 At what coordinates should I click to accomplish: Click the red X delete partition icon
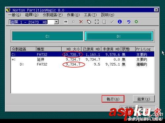point(81,22)
